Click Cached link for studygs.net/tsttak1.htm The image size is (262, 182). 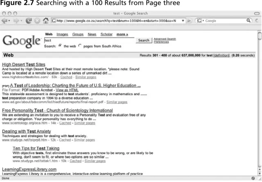point(75,161)
